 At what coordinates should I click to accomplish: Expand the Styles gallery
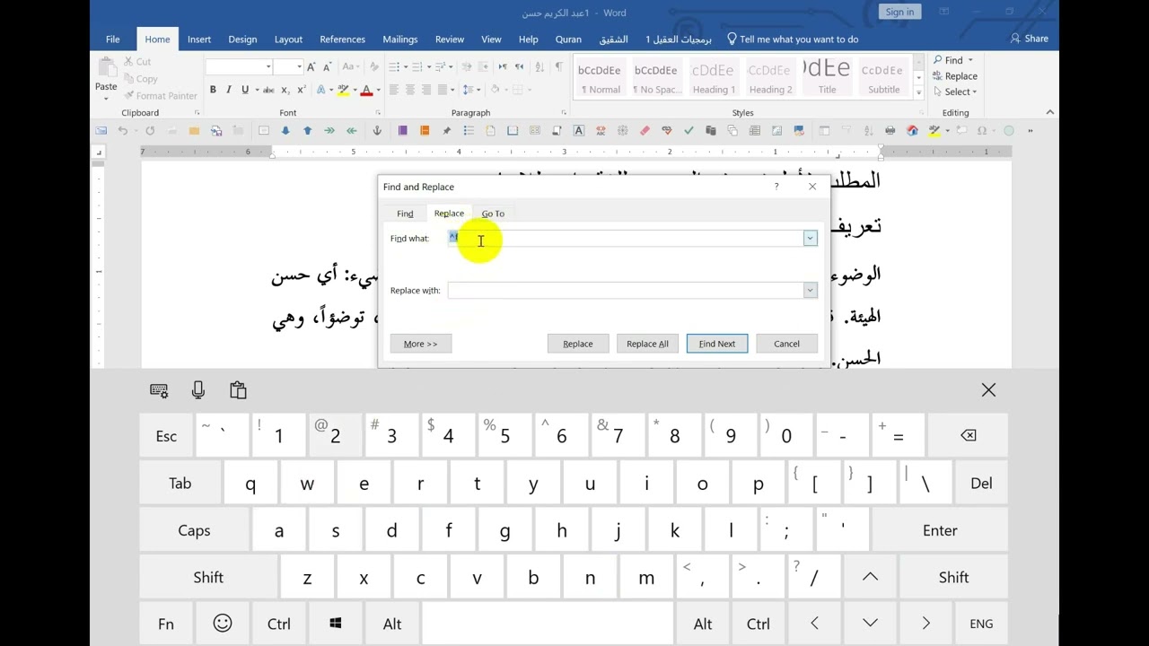pyautogui.click(x=918, y=93)
